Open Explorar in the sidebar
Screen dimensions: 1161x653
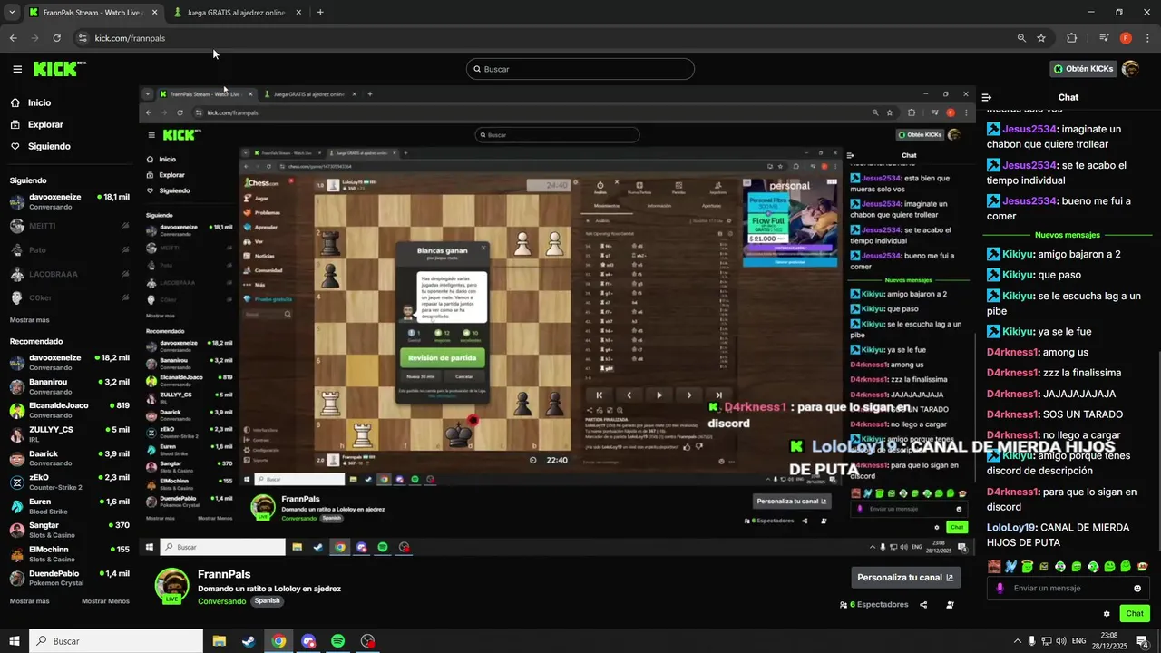pyautogui.click(x=45, y=124)
